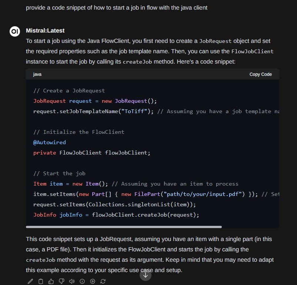The image size is (297, 285).
Task: Click the scroll-to-bottom arrow
Action: (x=146, y=275)
